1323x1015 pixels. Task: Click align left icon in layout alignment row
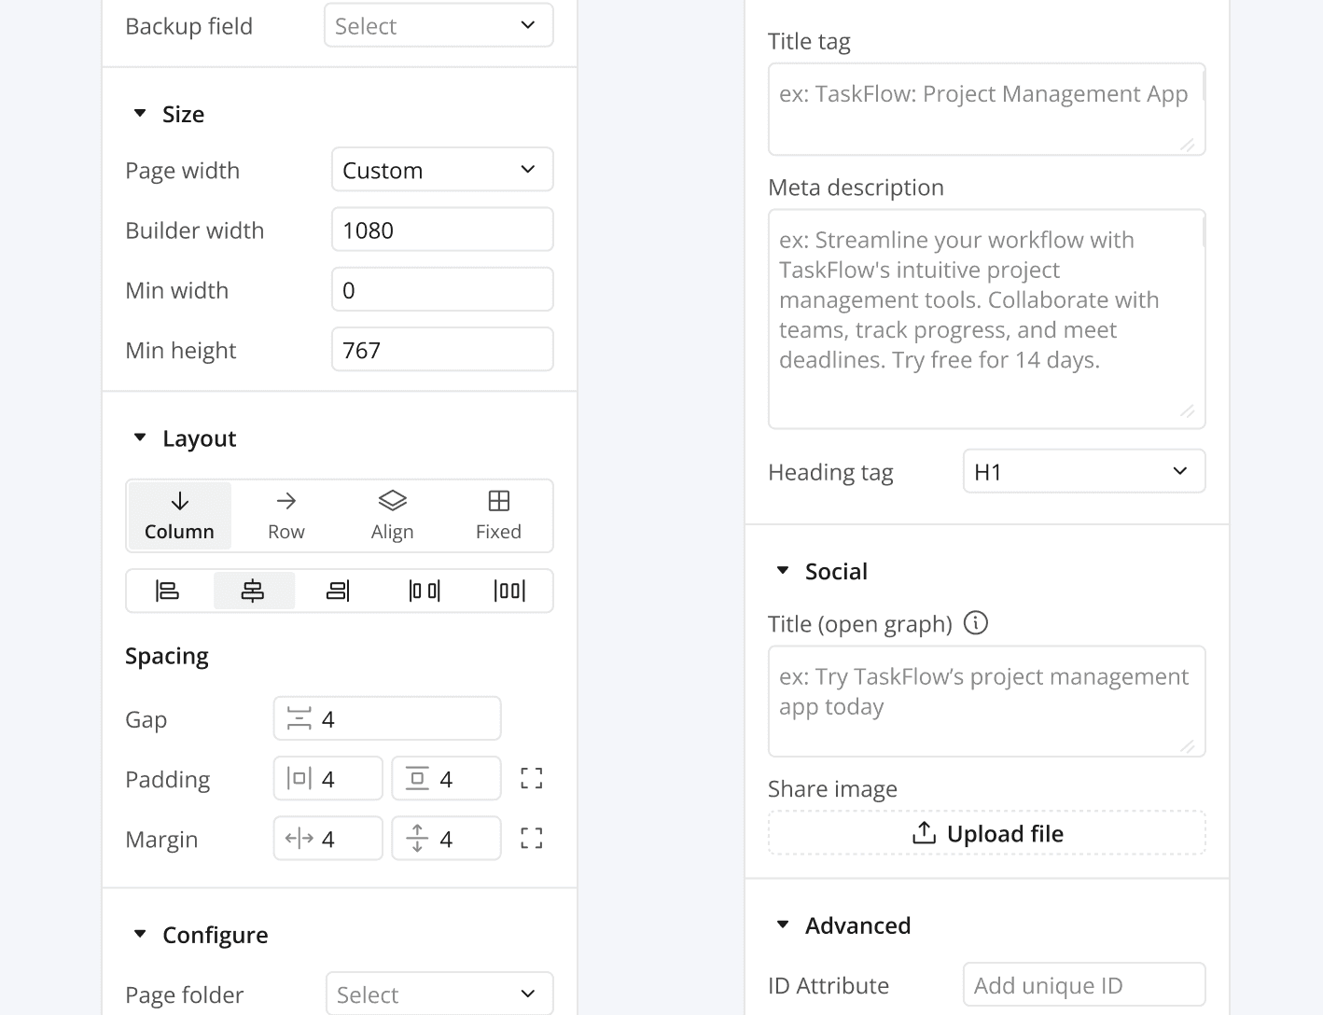[x=168, y=591]
